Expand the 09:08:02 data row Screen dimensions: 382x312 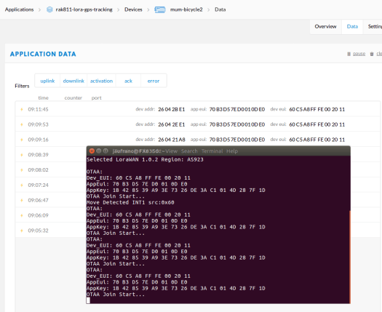tap(51, 169)
